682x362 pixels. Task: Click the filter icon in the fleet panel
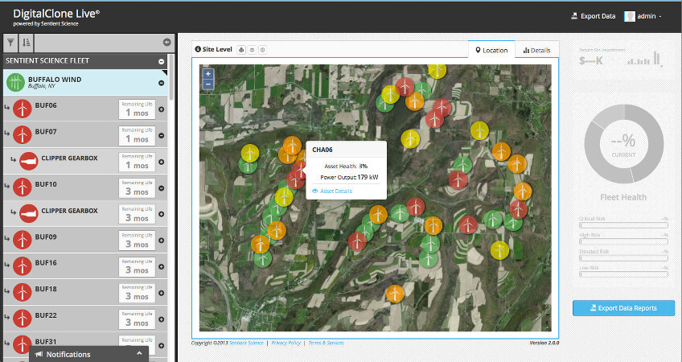(x=10, y=43)
